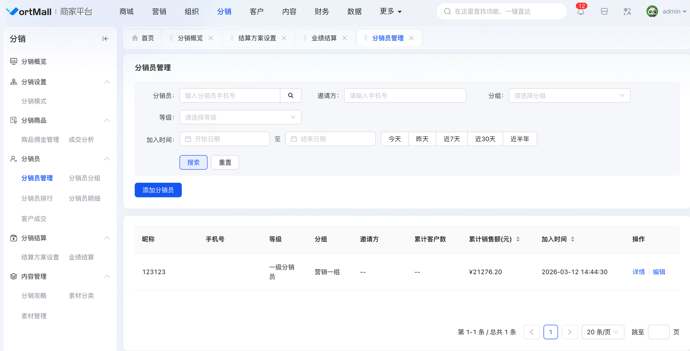Open the 分组 dropdown selector
690x351 pixels.
(x=569, y=96)
